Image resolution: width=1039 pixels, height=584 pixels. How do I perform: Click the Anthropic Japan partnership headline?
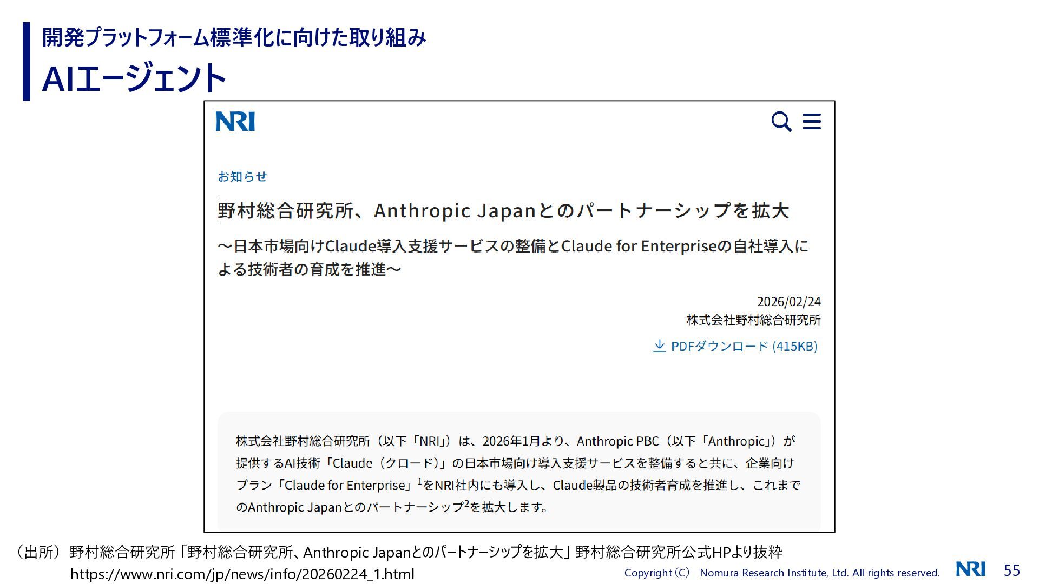click(503, 210)
